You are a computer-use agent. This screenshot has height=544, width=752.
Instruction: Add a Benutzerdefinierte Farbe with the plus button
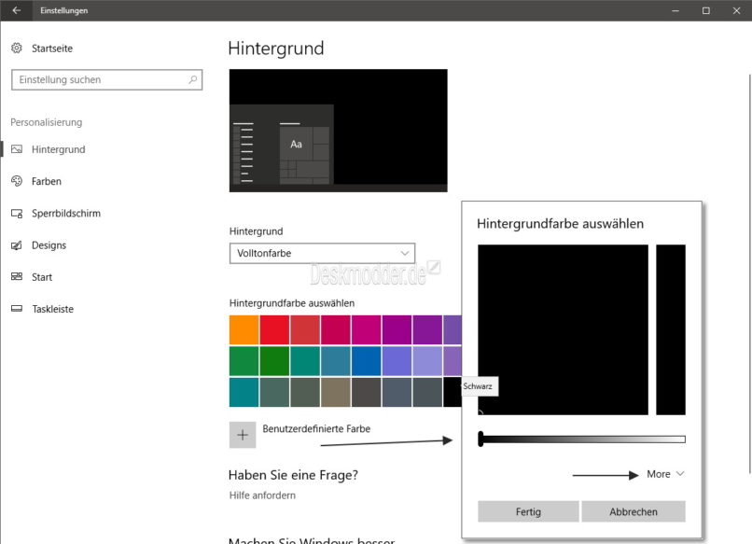[243, 434]
